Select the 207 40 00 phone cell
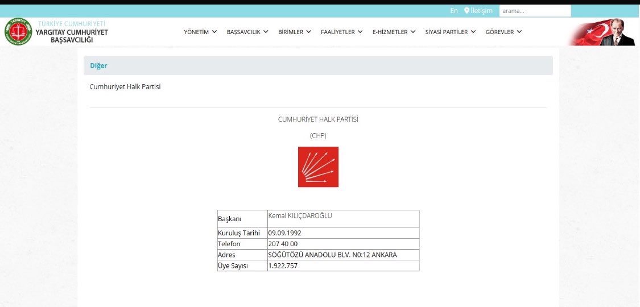 point(343,244)
